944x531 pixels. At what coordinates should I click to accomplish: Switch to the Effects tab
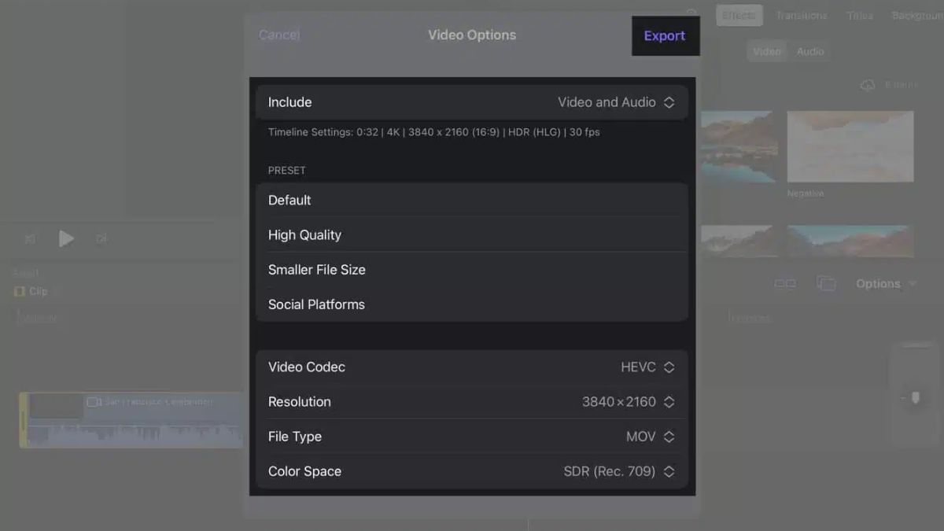(739, 16)
